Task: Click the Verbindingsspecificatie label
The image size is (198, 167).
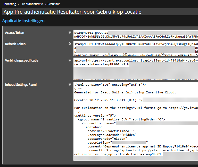Action: (22, 60)
